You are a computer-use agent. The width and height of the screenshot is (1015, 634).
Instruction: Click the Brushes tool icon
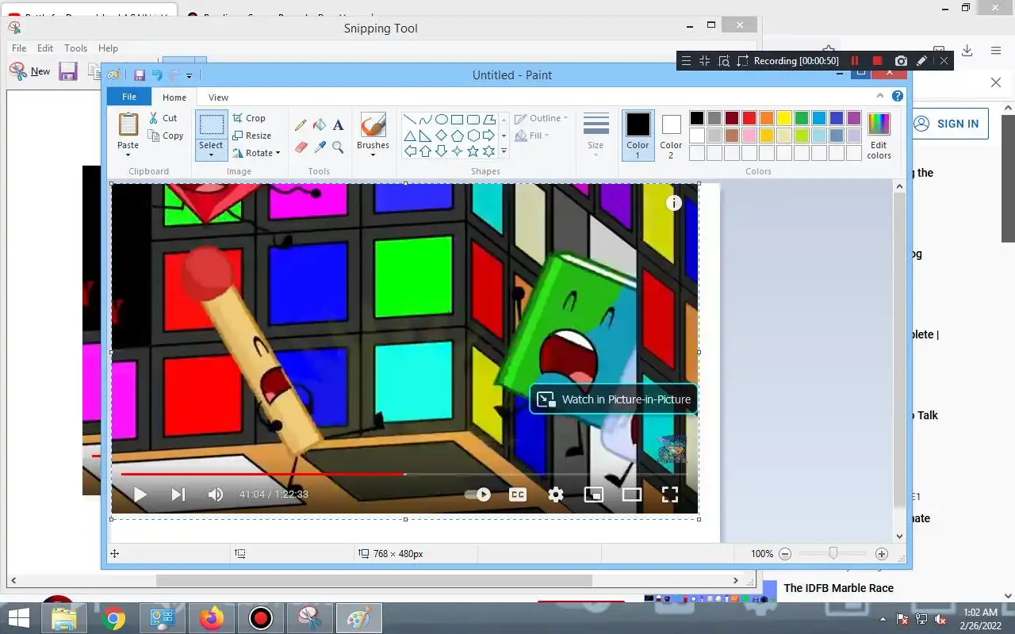(x=373, y=125)
